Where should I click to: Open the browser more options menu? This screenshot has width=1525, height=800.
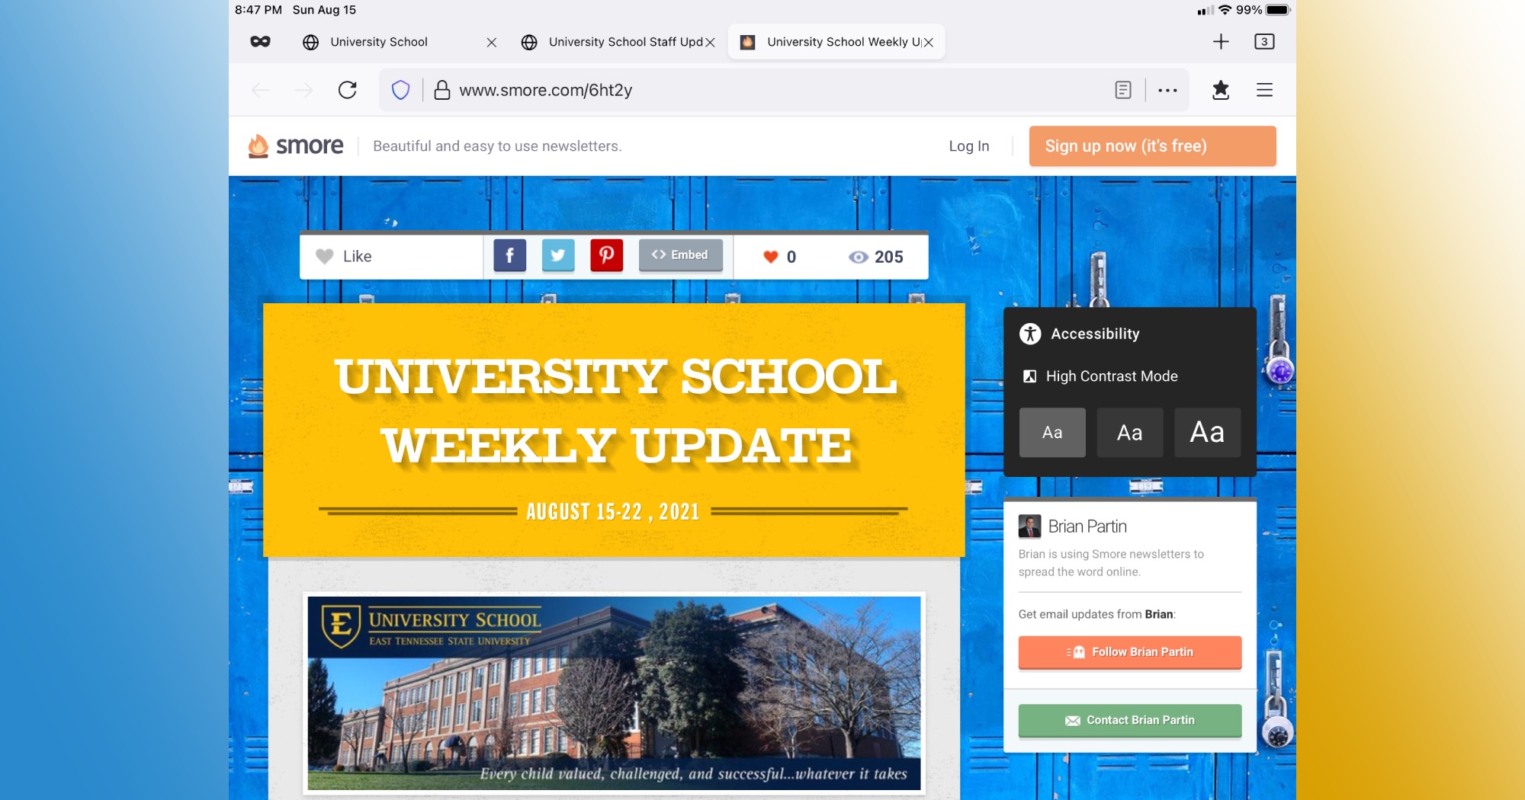[x=1167, y=89]
